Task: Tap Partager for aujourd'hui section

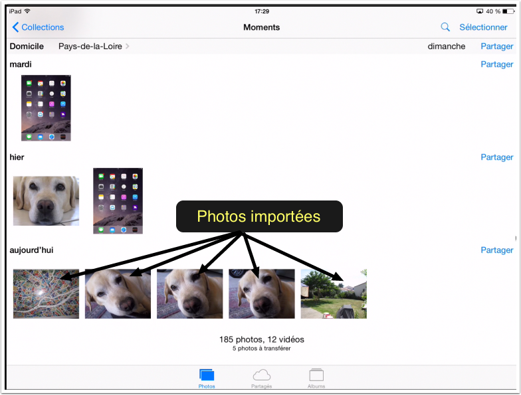Action: tap(496, 250)
